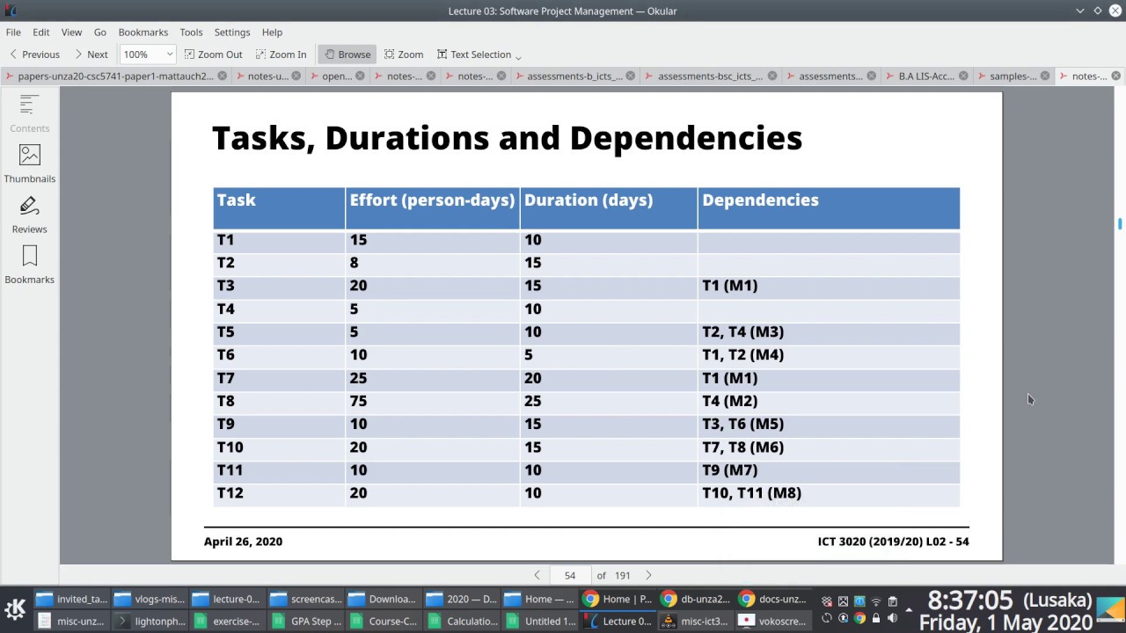Activate the Text Selection tool
1126x633 pixels.
click(x=473, y=55)
